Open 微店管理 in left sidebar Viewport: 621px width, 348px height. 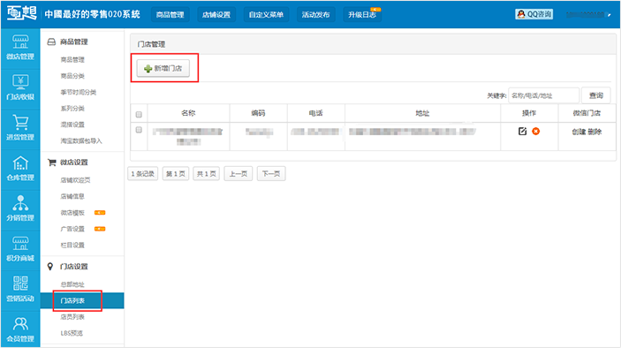click(x=20, y=48)
